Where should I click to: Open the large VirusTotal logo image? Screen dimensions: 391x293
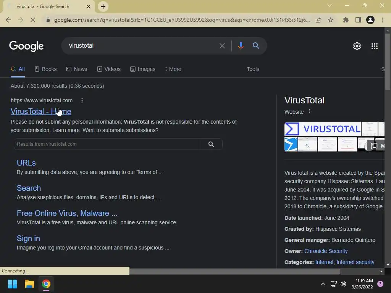coord(322,129)
